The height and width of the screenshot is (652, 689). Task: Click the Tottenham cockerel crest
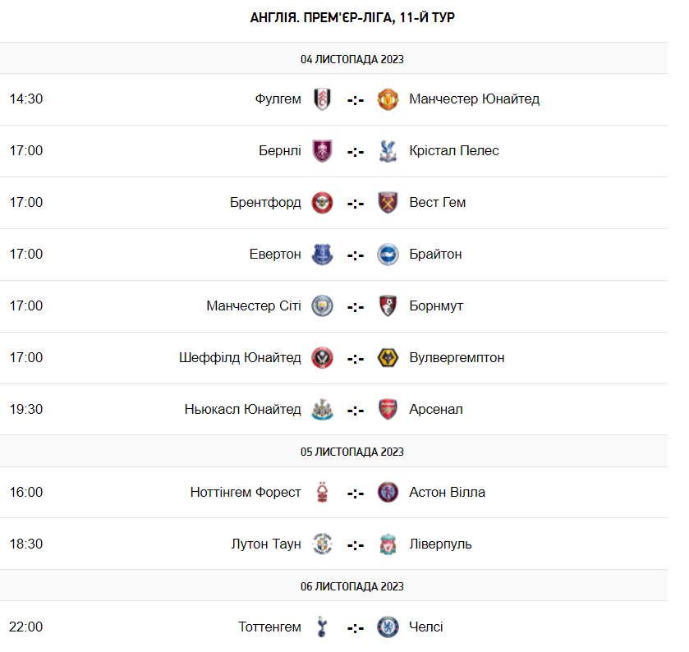click(322, 627)
